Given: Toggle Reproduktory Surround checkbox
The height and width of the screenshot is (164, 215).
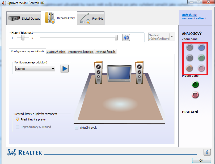Looking at the screenshot, I should point(18,127).
